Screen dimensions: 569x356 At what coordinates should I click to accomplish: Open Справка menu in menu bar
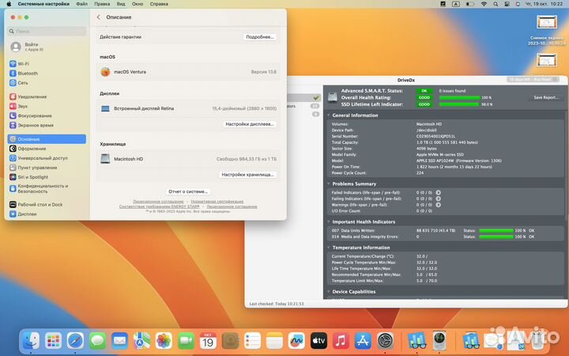tap(159, 4)
